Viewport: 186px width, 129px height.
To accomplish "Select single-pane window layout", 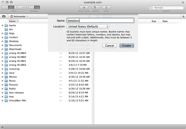I will tap(31, 7).
